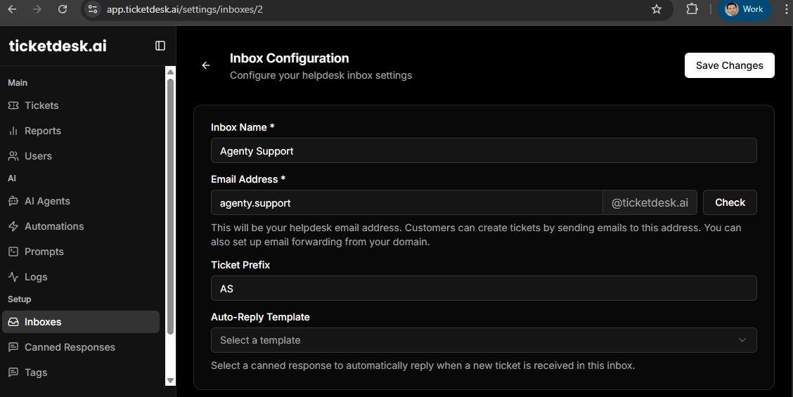Open the browser extensions puzzle icon
This screenshot has height=397, width=793.
(692, 9)
